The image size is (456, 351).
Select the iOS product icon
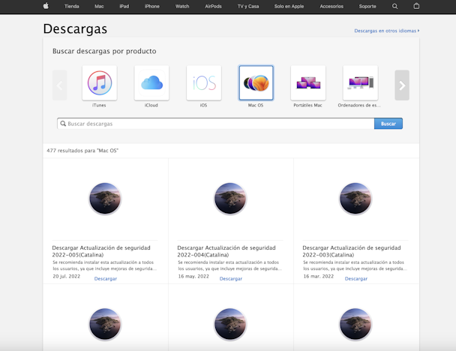tap(204, 83)
